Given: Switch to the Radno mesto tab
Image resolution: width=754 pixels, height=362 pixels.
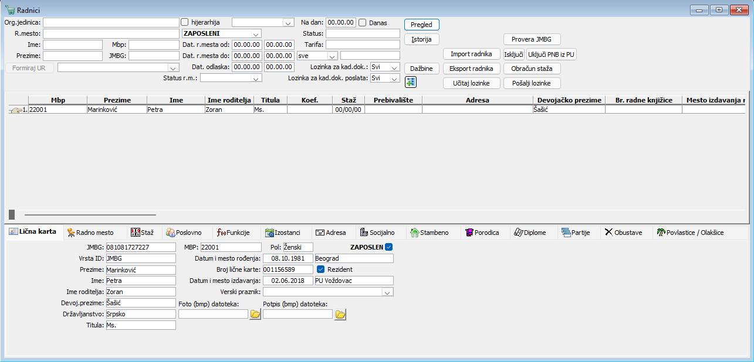Looking at the screenshot, I should click(x=90, y=233).
